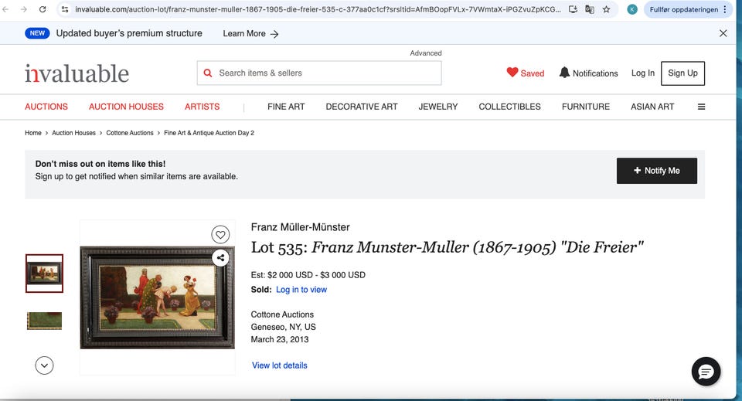Reload the page with the browser refresh icon

point(43,9)
